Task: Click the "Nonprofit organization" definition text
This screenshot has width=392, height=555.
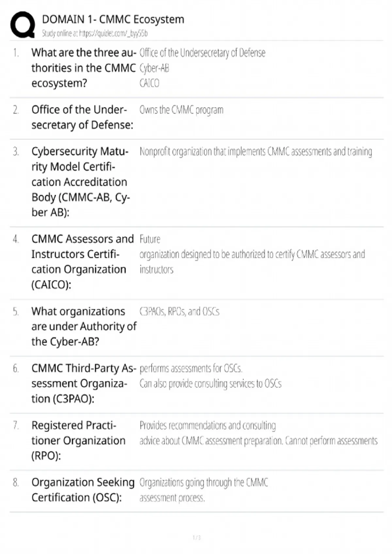Action: (x=256, y=152)
